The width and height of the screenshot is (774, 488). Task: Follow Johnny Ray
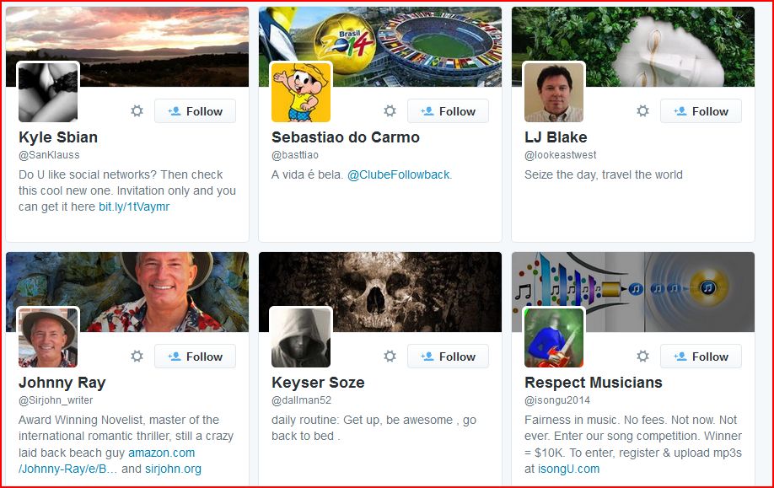tap(195, 357)
